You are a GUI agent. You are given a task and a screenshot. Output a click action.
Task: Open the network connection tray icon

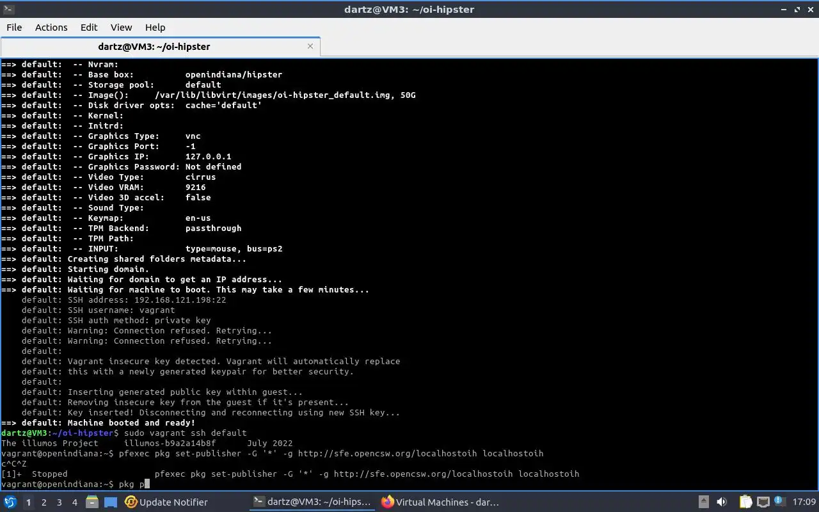[x=763, y=502]
